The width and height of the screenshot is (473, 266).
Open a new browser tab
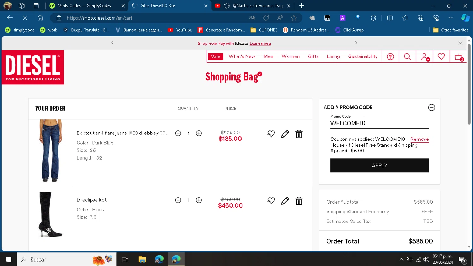click(x=301, y=6)
